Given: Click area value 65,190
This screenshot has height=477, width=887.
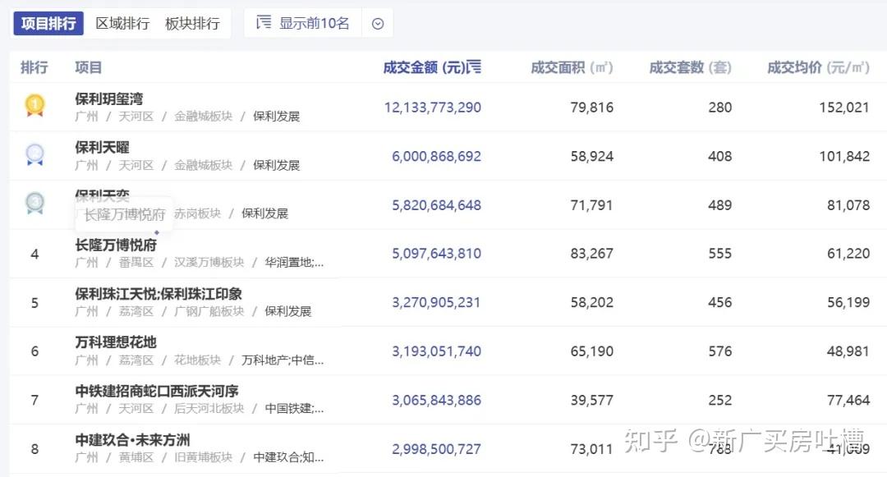Looking at the screenshot, I should tap(591, 351).
